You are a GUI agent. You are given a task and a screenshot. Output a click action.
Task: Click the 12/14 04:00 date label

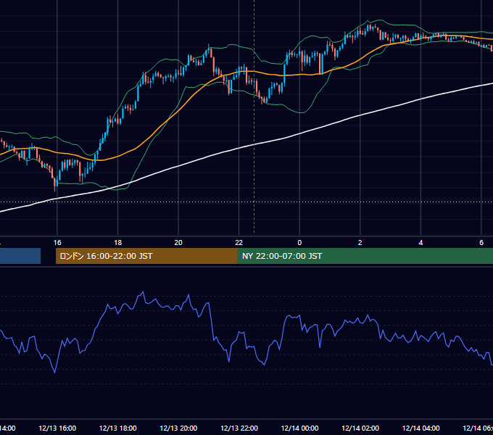coord(421,428)
